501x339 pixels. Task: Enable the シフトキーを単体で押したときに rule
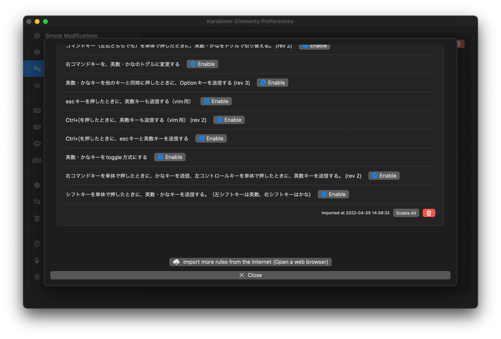333,194
